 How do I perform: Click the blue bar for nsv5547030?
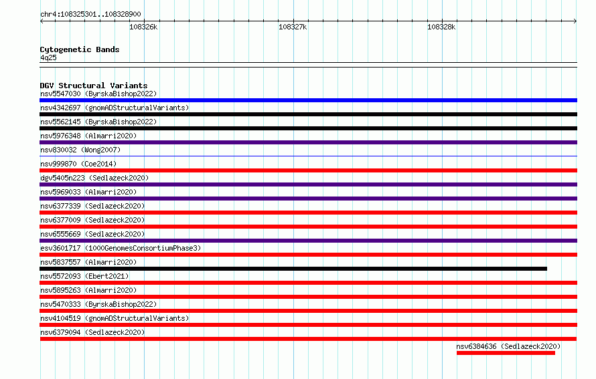click(308, 100)
